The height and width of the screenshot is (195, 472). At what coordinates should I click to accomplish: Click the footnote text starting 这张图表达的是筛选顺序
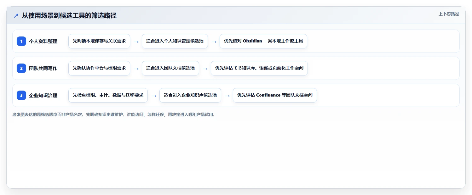pyautogui.click(x=114, y=114)
